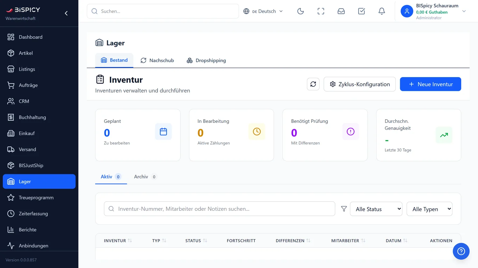Click the filter funnel icon
Image resolution: width=478 pixels, height=268 pixels.
coord(344,209)
